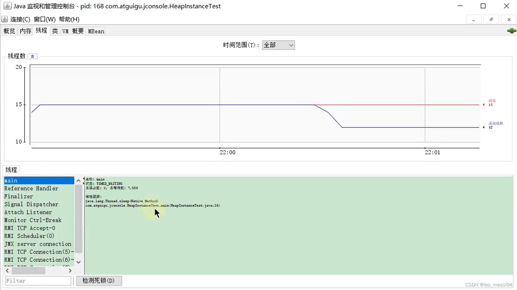Select the RMI TCP Connection(6) thread
The image size is (517, 290).
click(39, 260)
